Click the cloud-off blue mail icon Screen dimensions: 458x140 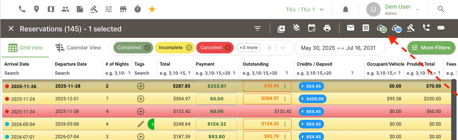397,28
